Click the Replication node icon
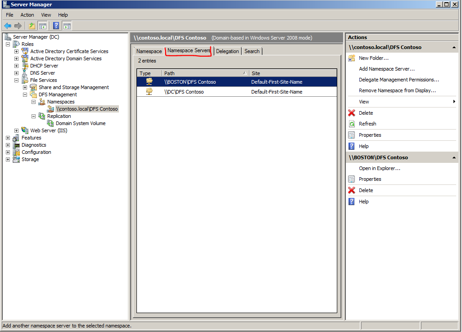Screen dimensions: 462x332 pos(42,116)
